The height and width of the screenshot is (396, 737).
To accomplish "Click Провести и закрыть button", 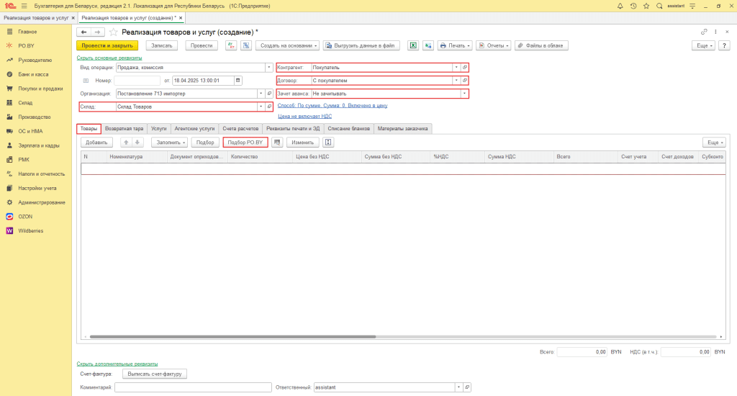I will pos(107,45).
